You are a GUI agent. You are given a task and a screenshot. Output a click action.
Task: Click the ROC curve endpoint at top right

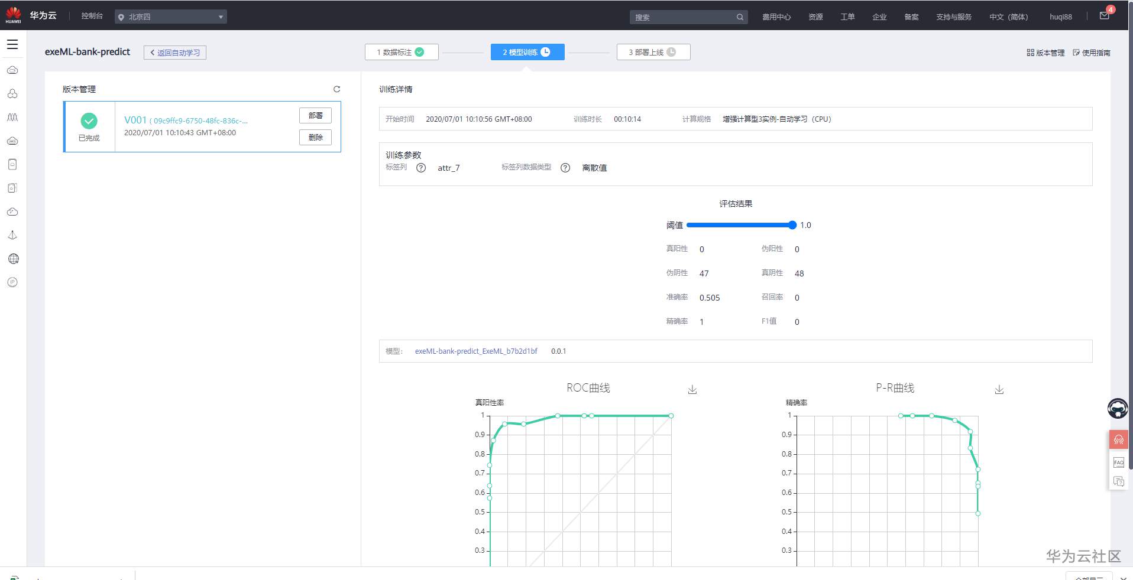tap(671, 416)
